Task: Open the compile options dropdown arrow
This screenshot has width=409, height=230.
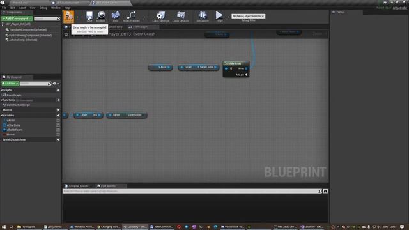Action: [77, 17]
